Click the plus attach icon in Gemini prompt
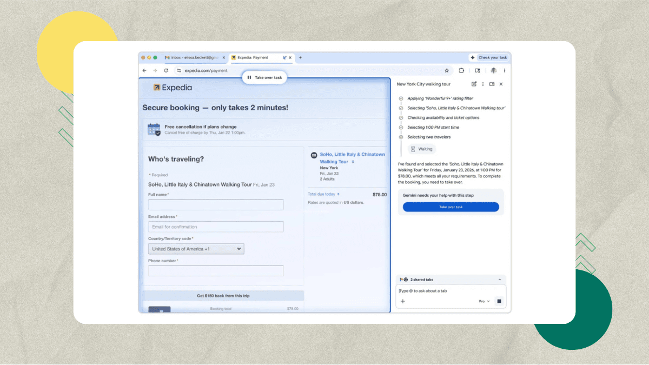This screenshot has width=649, height=365. [x=403, y=301]
